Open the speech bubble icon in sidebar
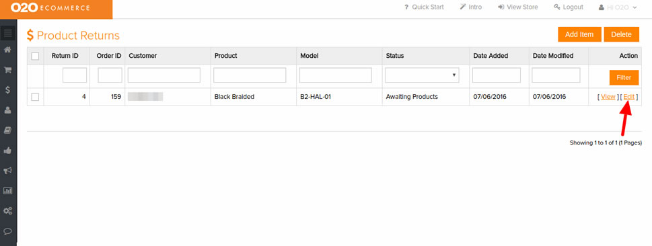The height and width of the screenshot is (246, 652). point(7,231)
